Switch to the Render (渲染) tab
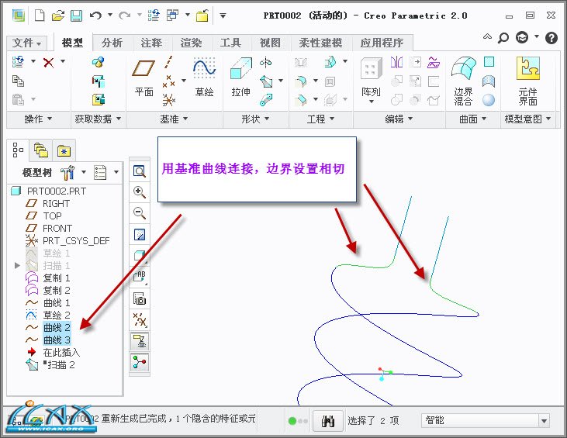Screen dimensions: 567x438 tap(191, 43)
